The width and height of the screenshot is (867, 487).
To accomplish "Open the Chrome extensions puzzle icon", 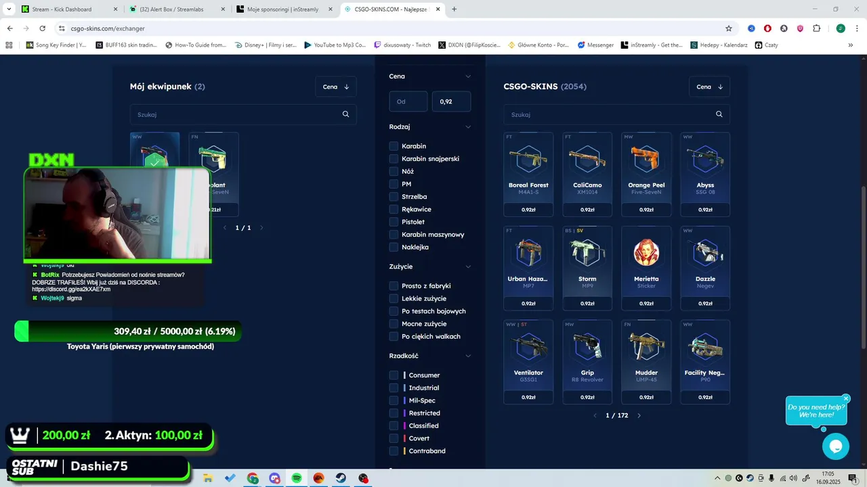I will pyautogui.click(x=816, y=28).
